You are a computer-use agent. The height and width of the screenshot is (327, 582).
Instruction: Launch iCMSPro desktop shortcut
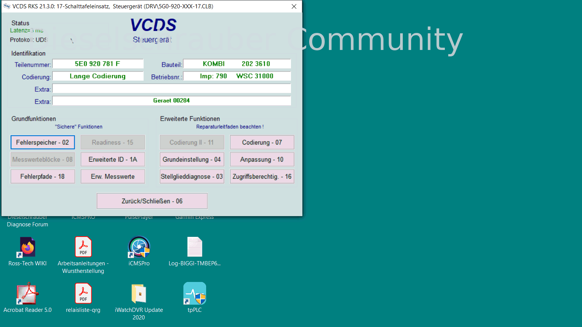139,252
